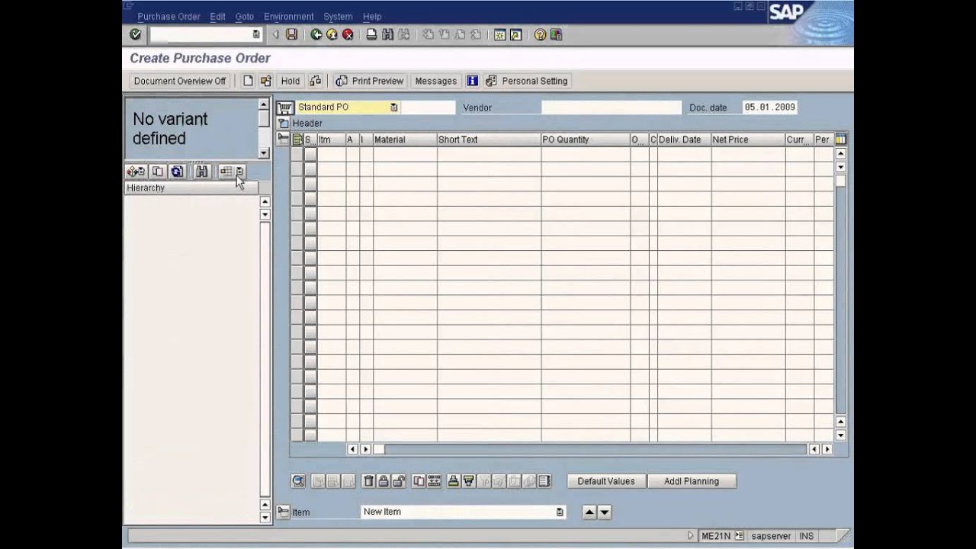The image size is (976, 549).
Task: Click the item details magnifier icon below grid
Action: [298, 481]
